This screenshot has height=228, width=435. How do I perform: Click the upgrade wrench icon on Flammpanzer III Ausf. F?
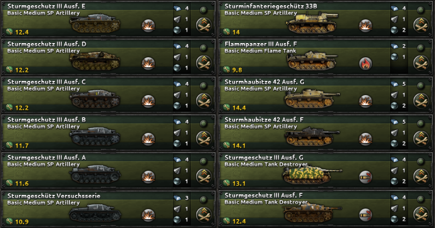click(x=421, y=64)
